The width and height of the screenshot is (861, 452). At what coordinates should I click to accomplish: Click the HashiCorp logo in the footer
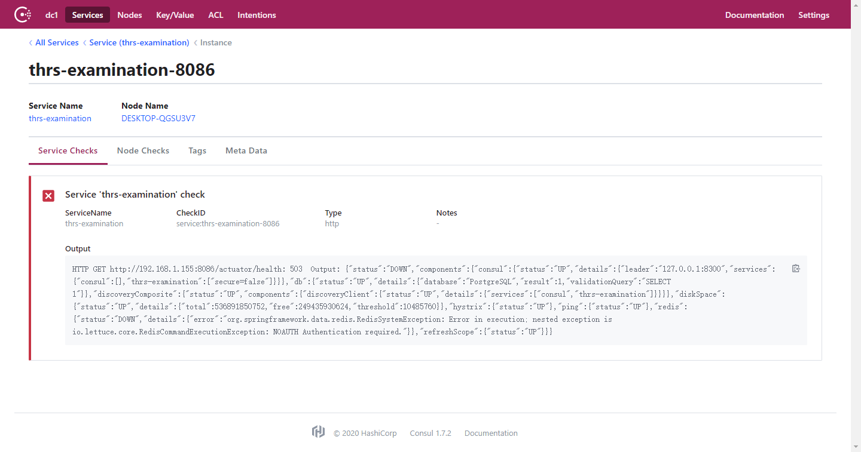click(x=317, y=432)
